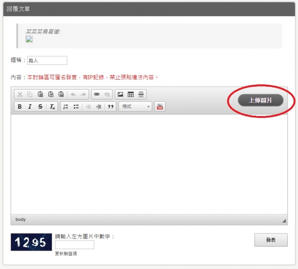The width and height of the screenshot is (298, 269).
Task: Click the 上傳圖片 upload button
Action: click(x=261, y=100)
